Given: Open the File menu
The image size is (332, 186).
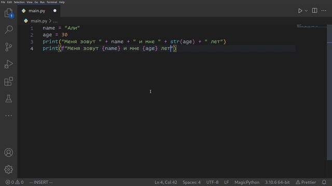Looking at the screenshot, I should pos(3,2).
